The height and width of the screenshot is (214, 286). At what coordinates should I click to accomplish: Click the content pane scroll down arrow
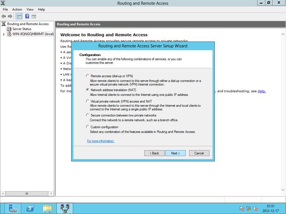point(283,190)
